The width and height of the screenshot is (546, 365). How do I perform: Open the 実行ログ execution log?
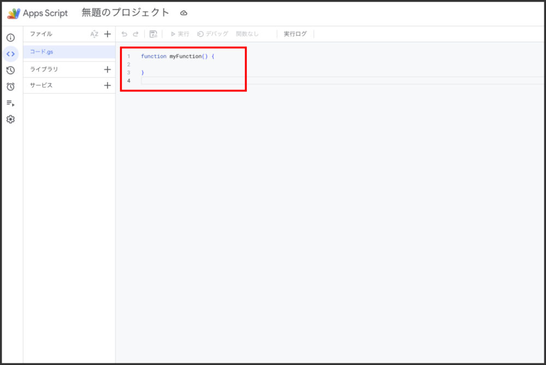(x=295, y=34)
